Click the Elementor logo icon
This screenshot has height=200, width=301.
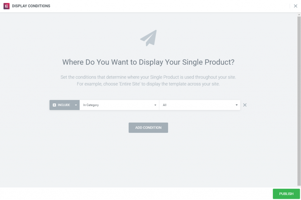click(6, 6)
